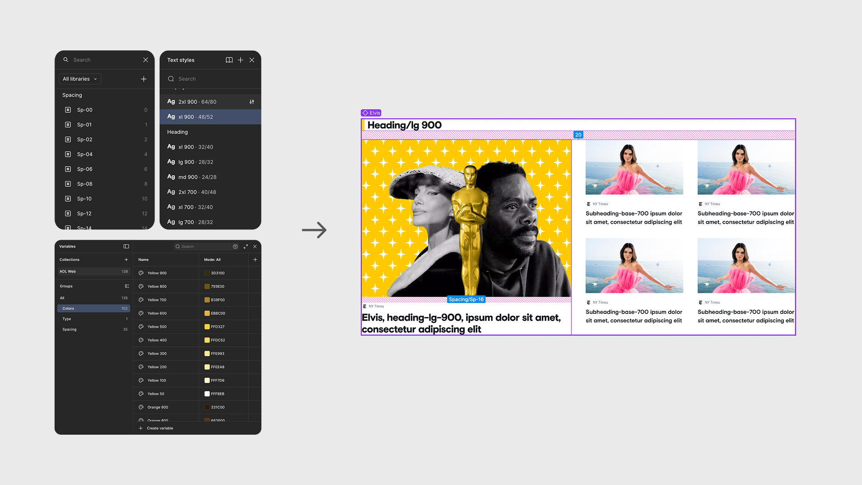862x485 pixels.
Task: Collapse the Groups list icon
Action: (x=127, y=286)
